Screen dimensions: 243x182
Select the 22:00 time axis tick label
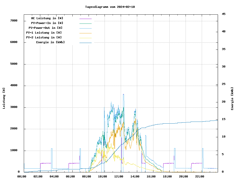200,176
